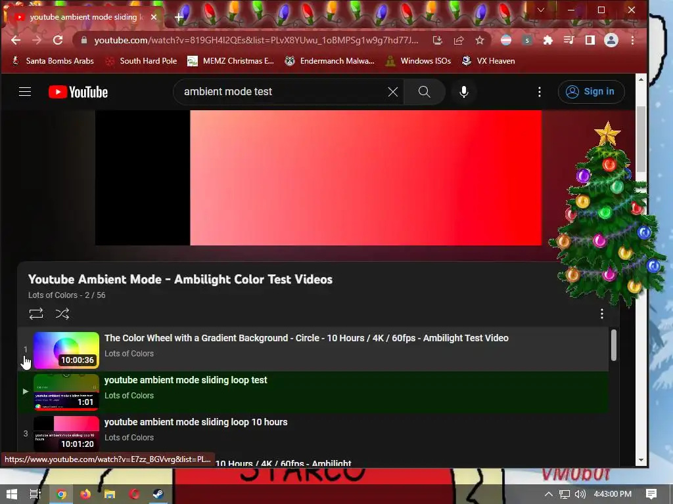This screenshot has width=673, height=504.
Task: Click the playlist title Ambilight Color Test Videos
Action: 180,280
